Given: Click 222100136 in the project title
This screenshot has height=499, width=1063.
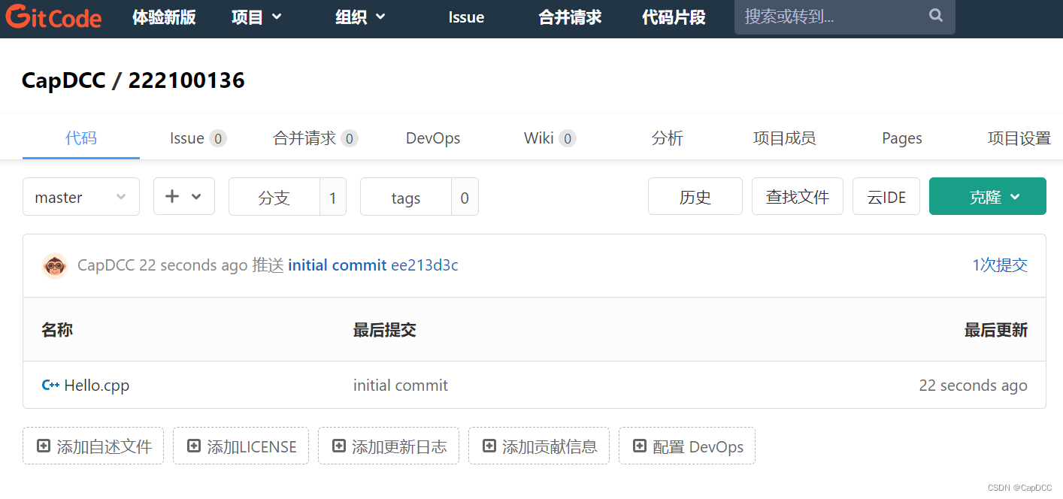Looking at the screenshot, I should 186,80.
